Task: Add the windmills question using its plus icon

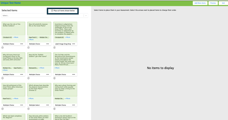Action: click(x=28, y=48)
